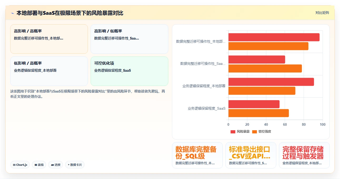Click orange legend swatch for 管控强度

pyautogui.click(x=254, y=132)
